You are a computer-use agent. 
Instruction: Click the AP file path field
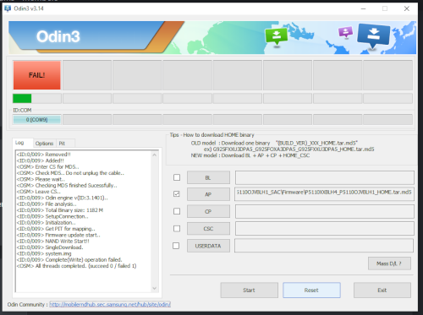[324, 194]
